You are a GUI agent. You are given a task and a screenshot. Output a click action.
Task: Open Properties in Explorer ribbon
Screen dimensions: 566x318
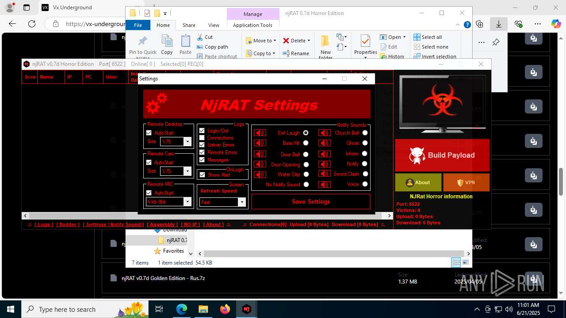click(x=365, y=45)
